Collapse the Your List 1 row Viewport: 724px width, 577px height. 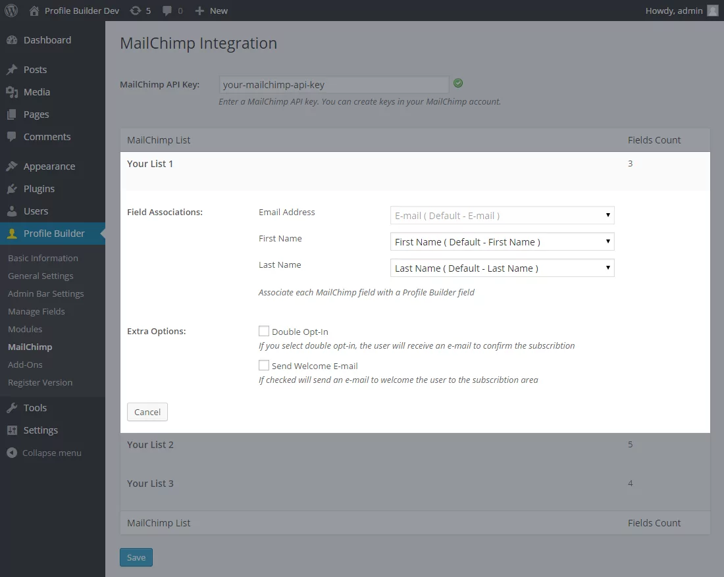click(415, 171)
